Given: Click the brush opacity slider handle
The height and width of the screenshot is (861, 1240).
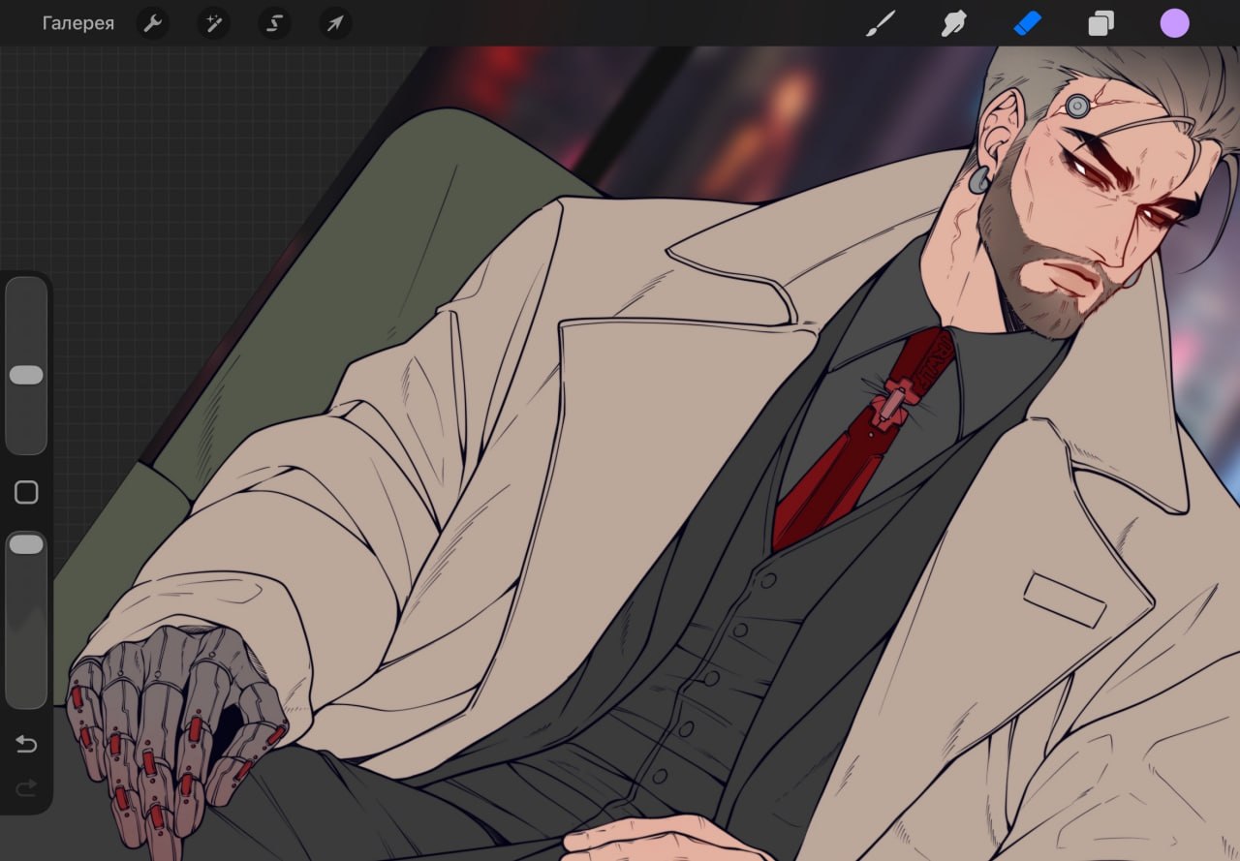Looking at the screenshot, I should 26,544.
